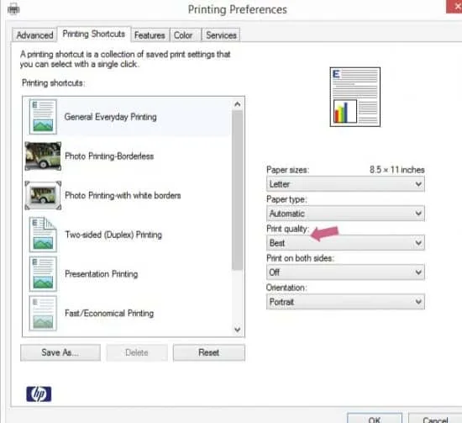The width and height of the screenshot is (462, 423).
Task: Expand the Print on both sides dropdown
Action: click(x=345, y=272)
